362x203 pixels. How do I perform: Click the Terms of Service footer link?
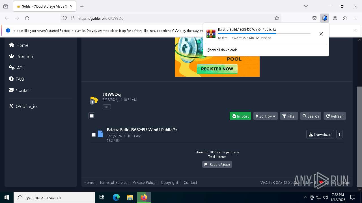tap(113, 182)
